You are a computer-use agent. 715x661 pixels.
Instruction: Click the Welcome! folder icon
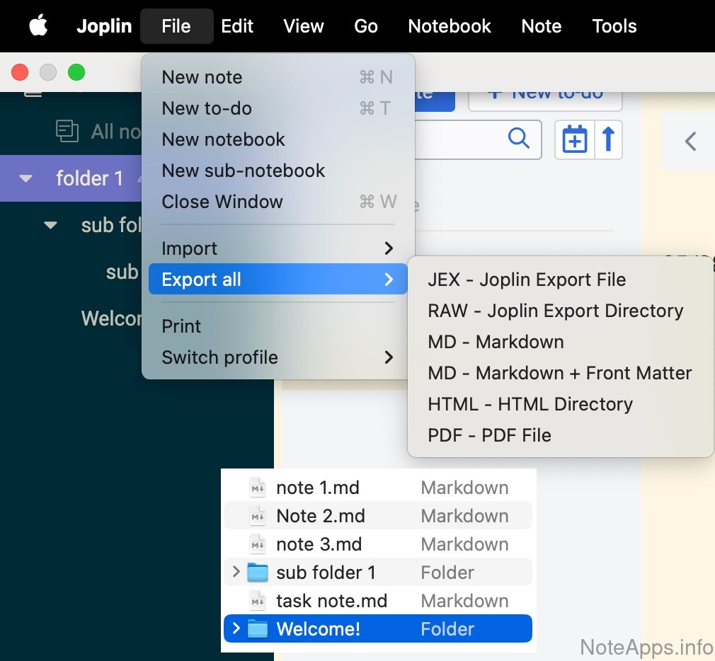click(258, 629)
